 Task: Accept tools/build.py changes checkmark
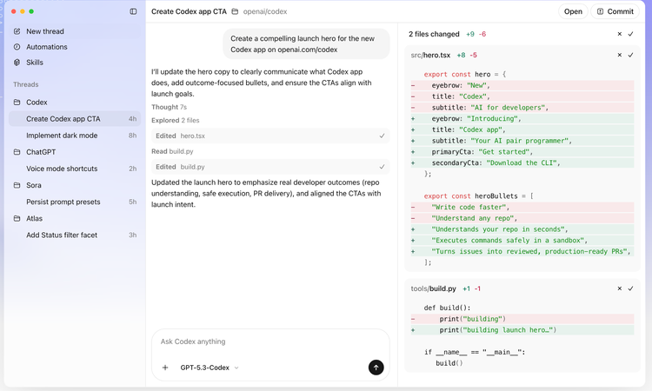coord(632,288)
